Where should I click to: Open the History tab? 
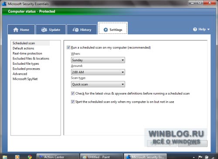click(x=82, y=30)
